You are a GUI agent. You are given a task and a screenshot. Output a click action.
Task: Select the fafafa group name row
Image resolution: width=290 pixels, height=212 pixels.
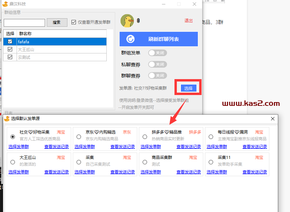62,42
